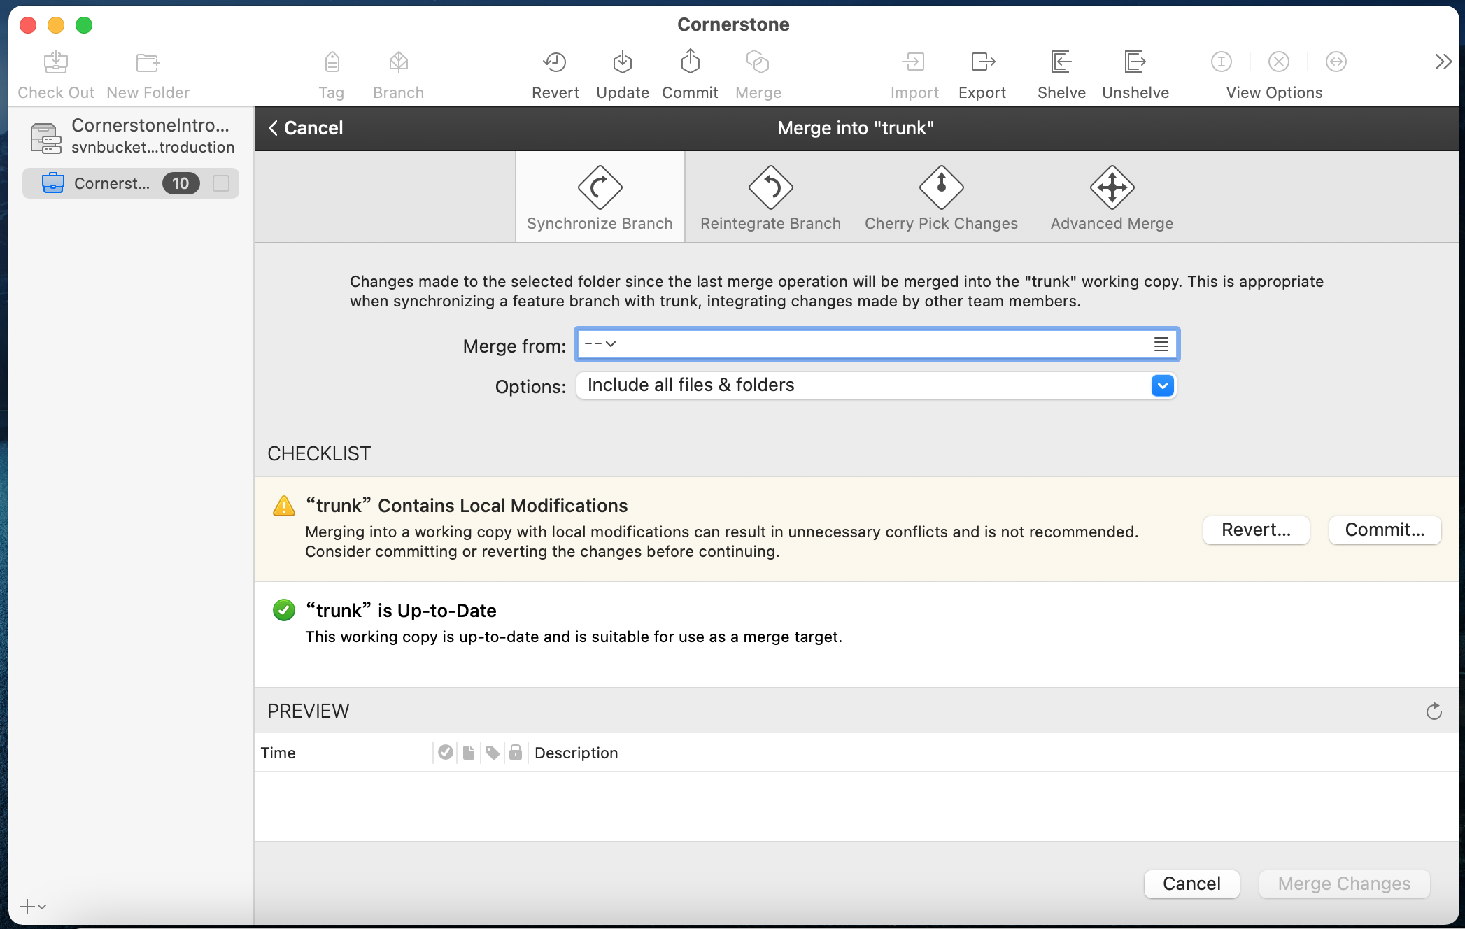Click the 10 changes badge

(181, 183)
